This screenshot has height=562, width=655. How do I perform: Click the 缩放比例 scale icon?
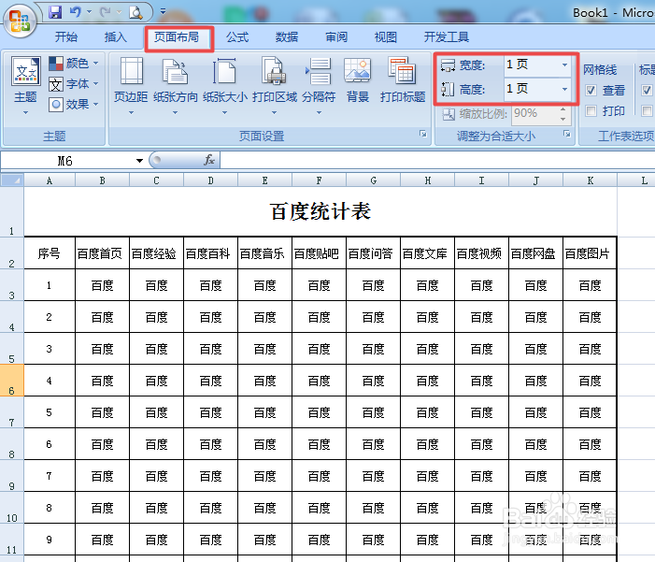pos(449,114)
